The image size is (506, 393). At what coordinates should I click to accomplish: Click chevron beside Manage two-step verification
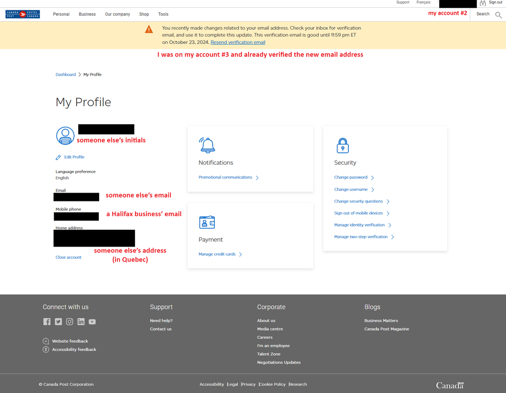click(x=393, y=237)
